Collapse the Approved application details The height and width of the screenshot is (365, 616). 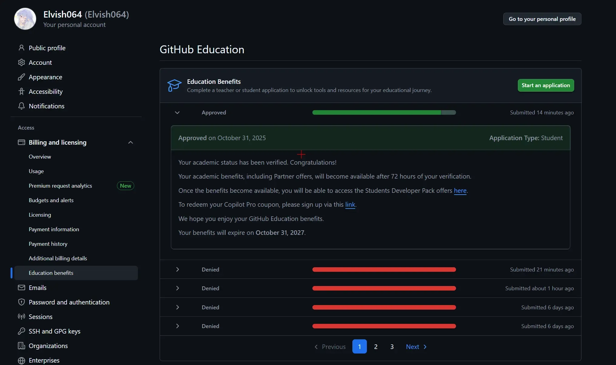pyautogui.click(x=177, y=113)
